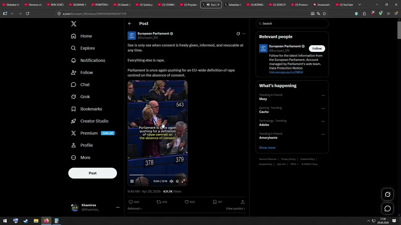Open list all tabs dropdown

[x=359, y=5]
